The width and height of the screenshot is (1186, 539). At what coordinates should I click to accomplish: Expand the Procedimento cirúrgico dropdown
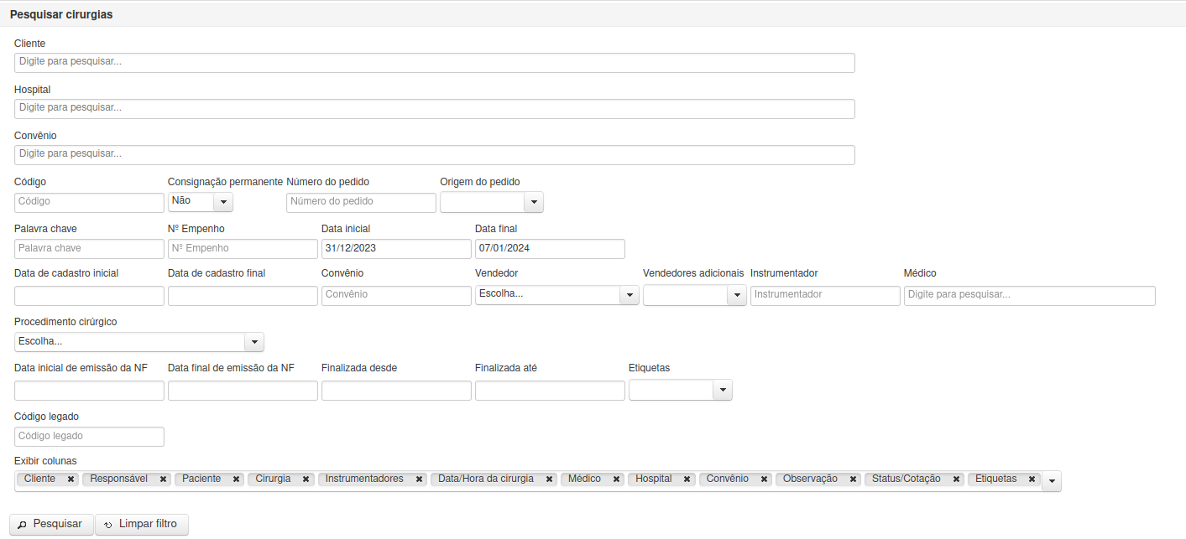pyautogui.click(x=254, y=342)
